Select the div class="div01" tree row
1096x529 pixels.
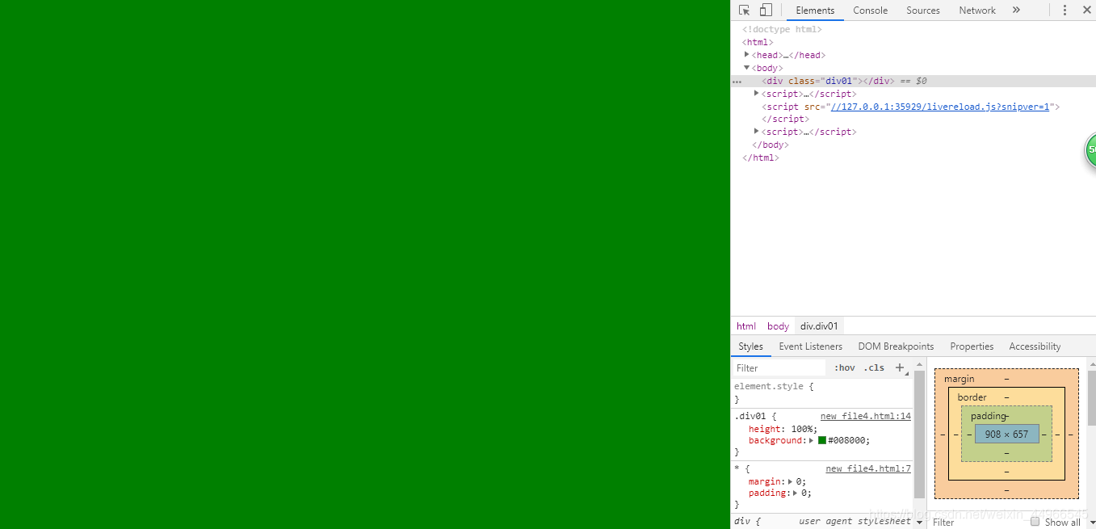point(913,81)
